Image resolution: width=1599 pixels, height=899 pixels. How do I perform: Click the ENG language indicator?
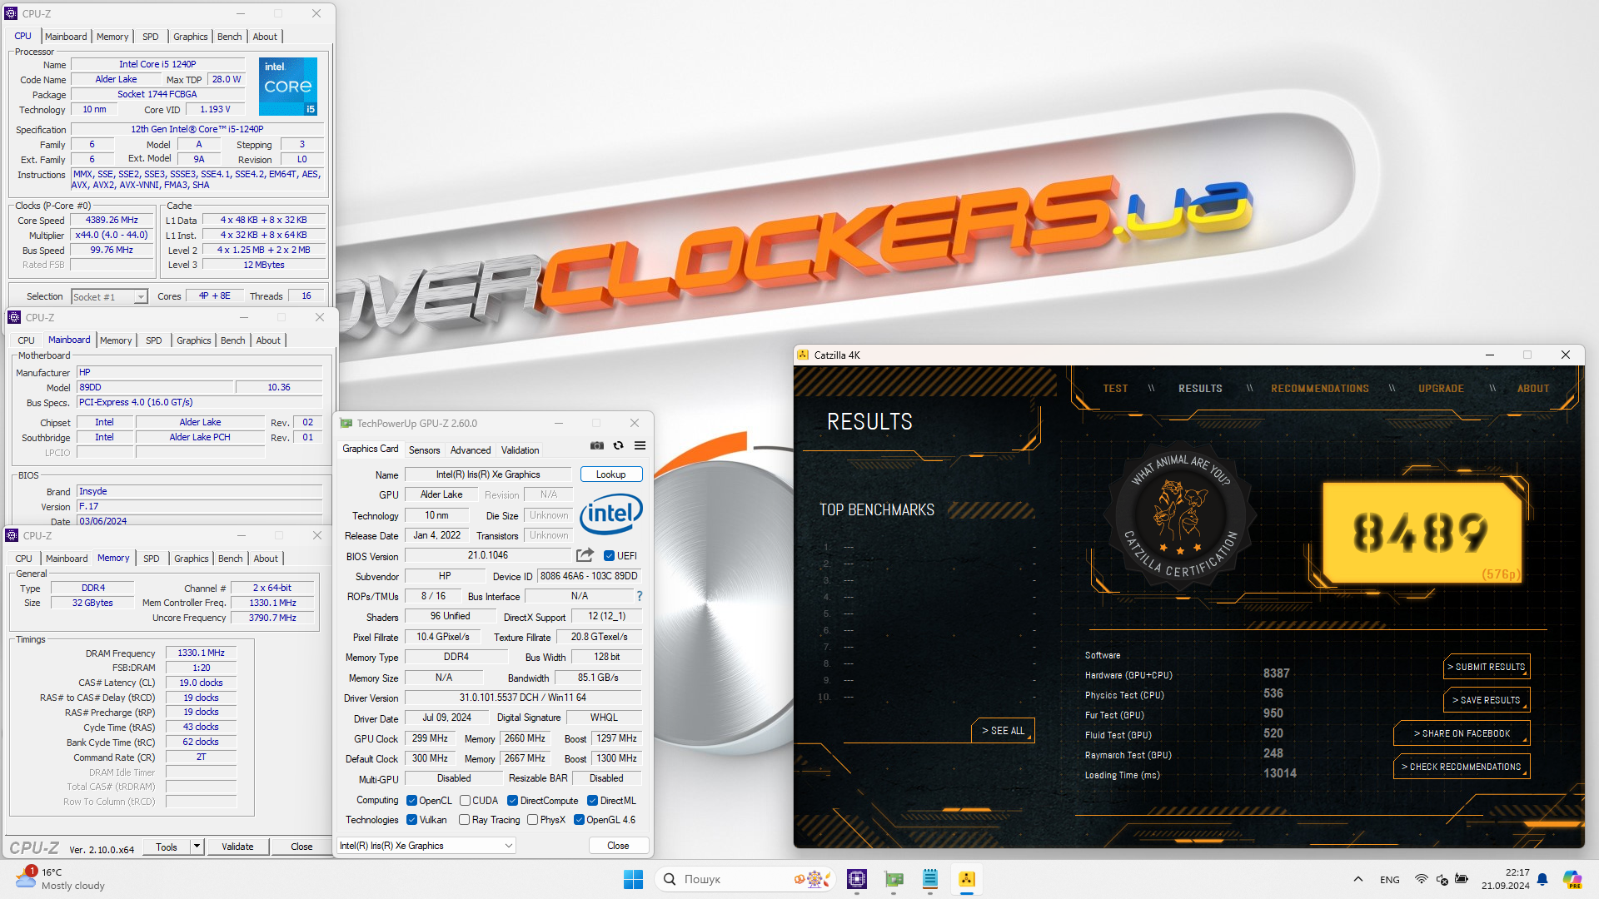[1389, 879]
